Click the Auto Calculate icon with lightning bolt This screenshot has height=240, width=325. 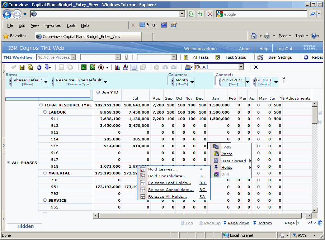93,67
